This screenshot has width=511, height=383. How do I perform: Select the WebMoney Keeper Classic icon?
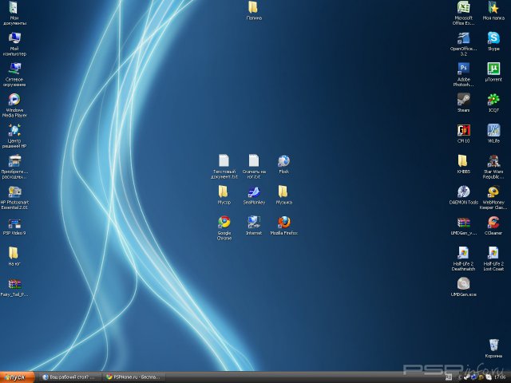493,191
